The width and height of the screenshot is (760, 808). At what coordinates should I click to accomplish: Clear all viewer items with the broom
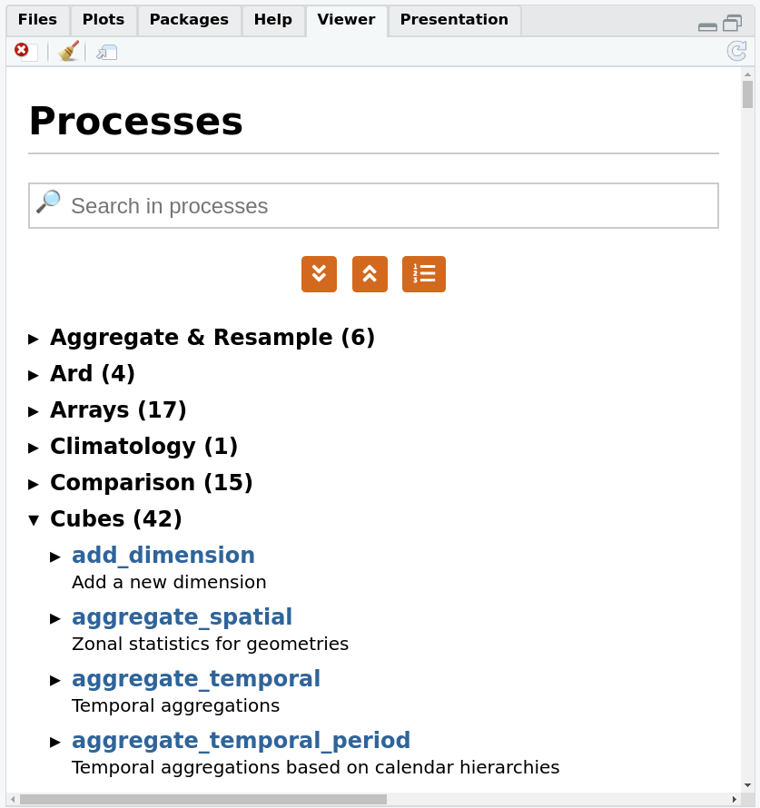(x=68, y=52)
